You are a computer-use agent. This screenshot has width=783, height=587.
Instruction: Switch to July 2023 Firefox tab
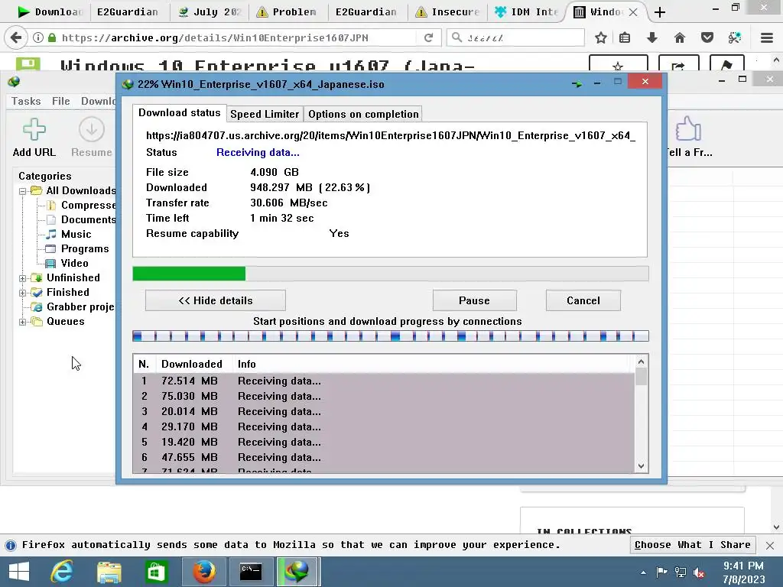click(x=210, y=12)
